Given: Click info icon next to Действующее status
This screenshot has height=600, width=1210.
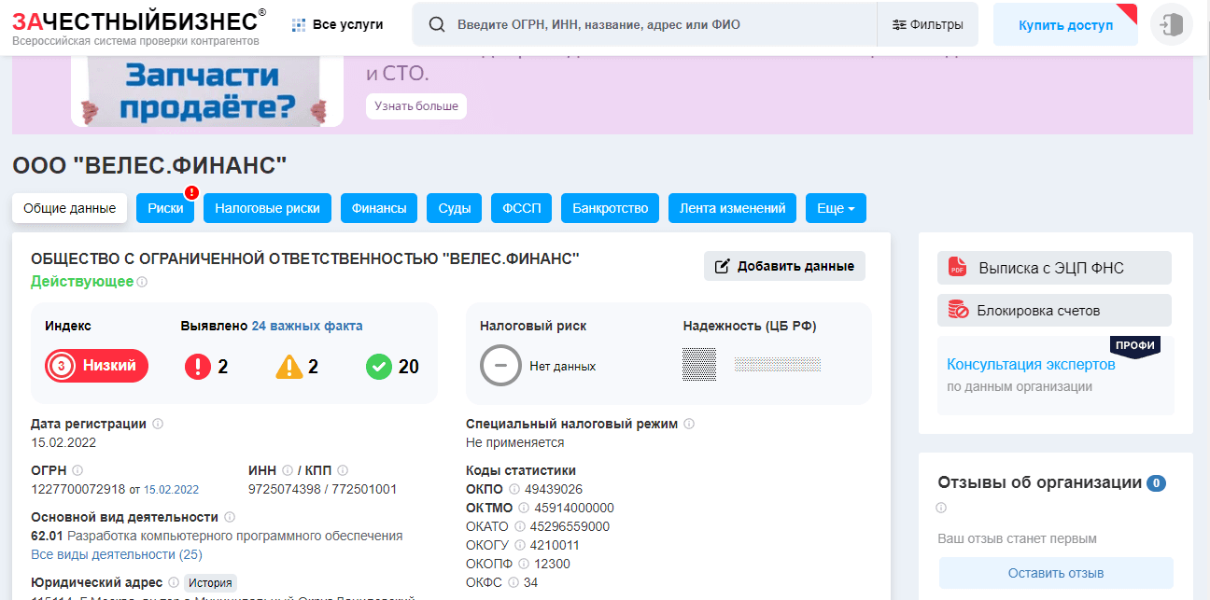Looking at the screenshot, I should point(143,282).
